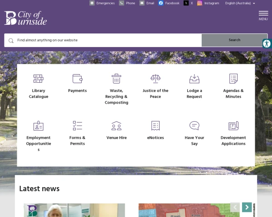Click the Employment Opportunities badge icon
Screen dimensions: 272x217
coord(39,126)
